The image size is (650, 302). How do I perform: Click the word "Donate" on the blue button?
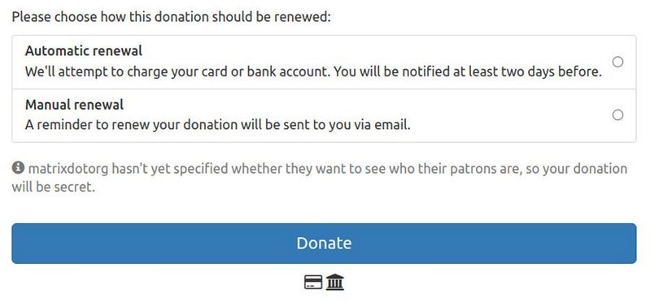pos(324,244)
